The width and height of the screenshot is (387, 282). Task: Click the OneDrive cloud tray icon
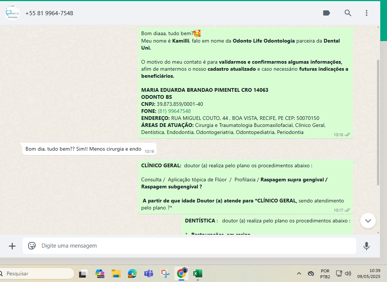pos(311,273)
